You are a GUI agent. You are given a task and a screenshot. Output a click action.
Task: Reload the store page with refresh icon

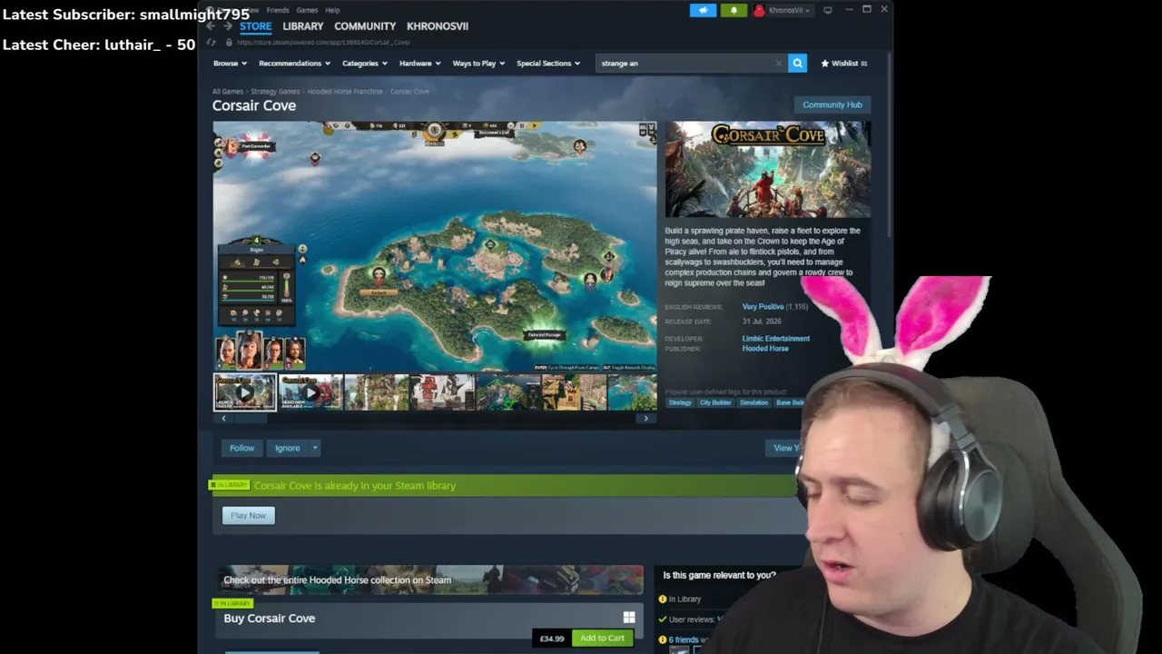tap(211, 43)
